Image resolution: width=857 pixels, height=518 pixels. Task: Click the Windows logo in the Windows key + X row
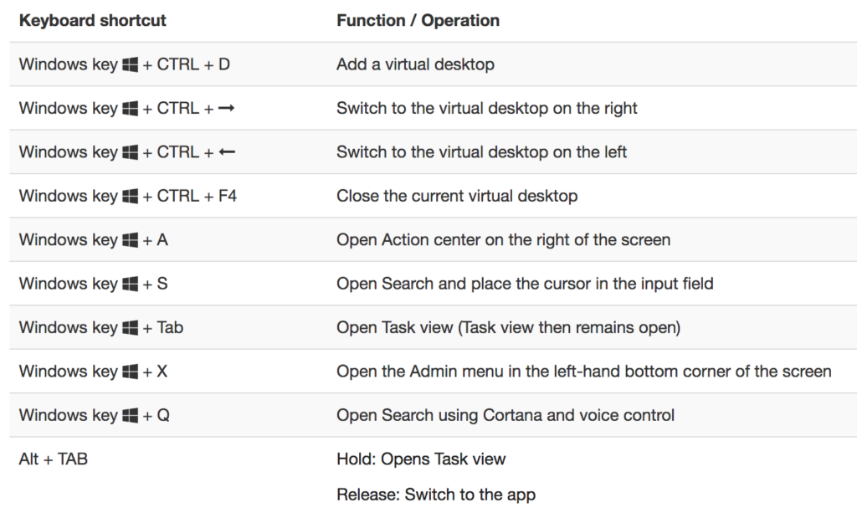[x=130, y=372]
